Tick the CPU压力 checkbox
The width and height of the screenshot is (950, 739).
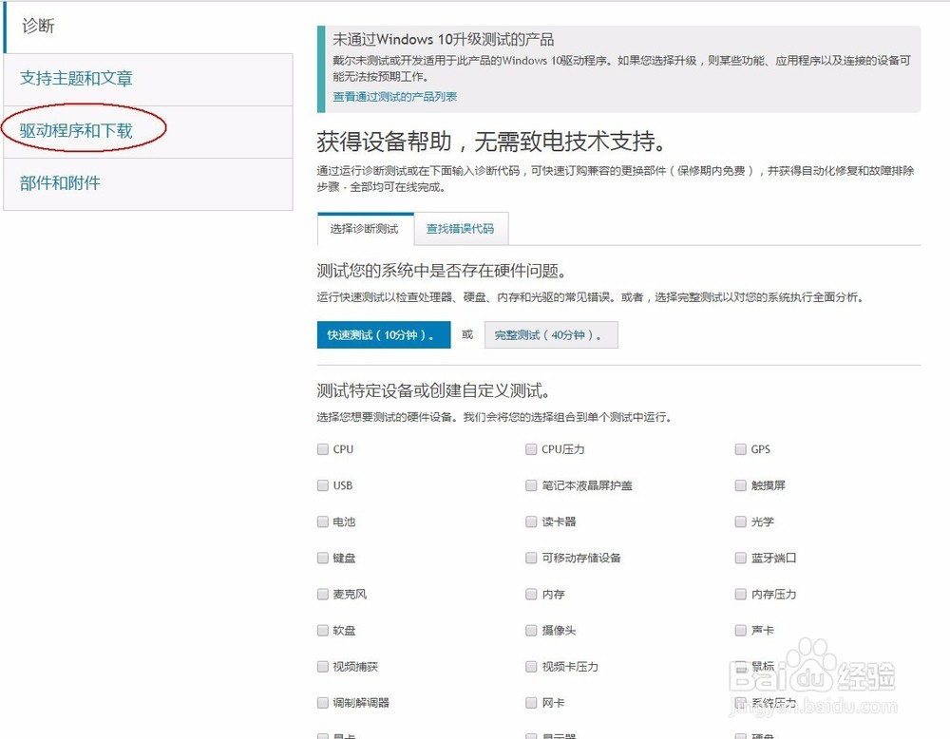pyautogui.click(x=531, y=449)
